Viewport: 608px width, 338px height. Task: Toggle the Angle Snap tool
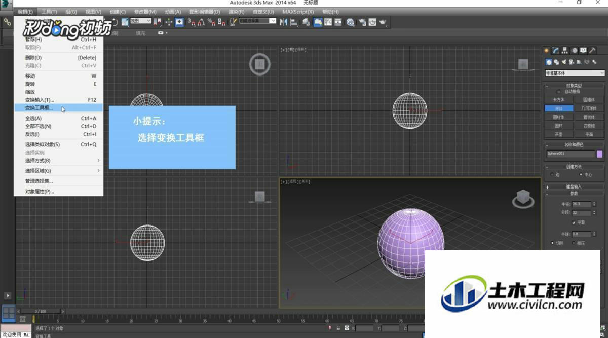coord(201,22)
